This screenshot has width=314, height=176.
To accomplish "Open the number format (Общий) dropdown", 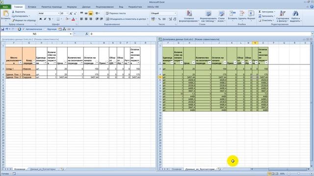I will pos(175,13).
